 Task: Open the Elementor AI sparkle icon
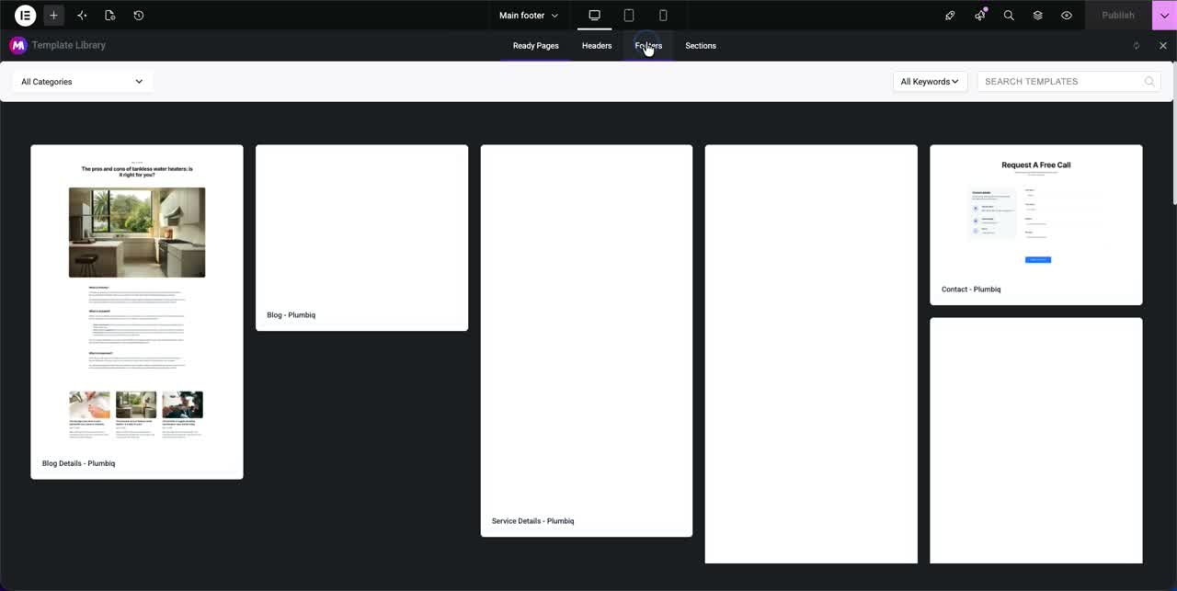tap(82, 16)
